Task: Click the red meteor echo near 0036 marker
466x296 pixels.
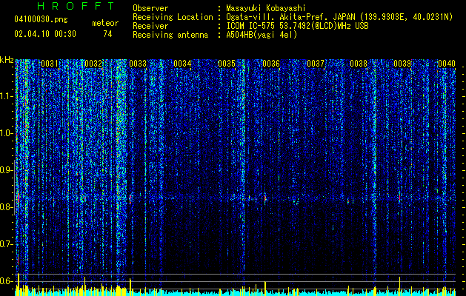Action: tap(265, 198)
